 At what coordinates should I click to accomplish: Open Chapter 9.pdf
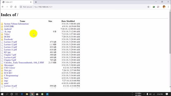[x=10, y=60]
